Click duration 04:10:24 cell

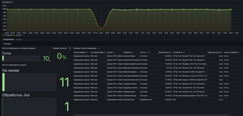click(x=165, y=100)
